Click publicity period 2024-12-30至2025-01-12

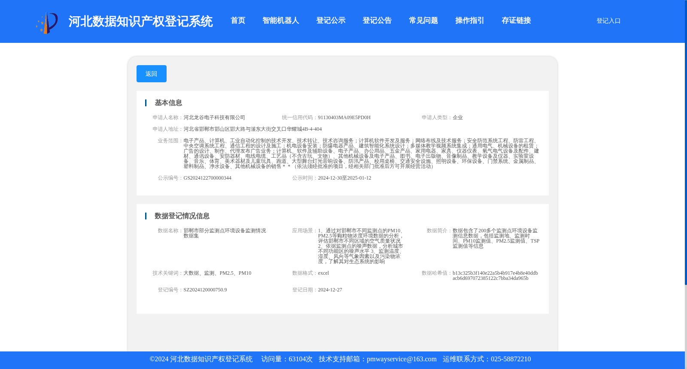[x=345, y=178]
